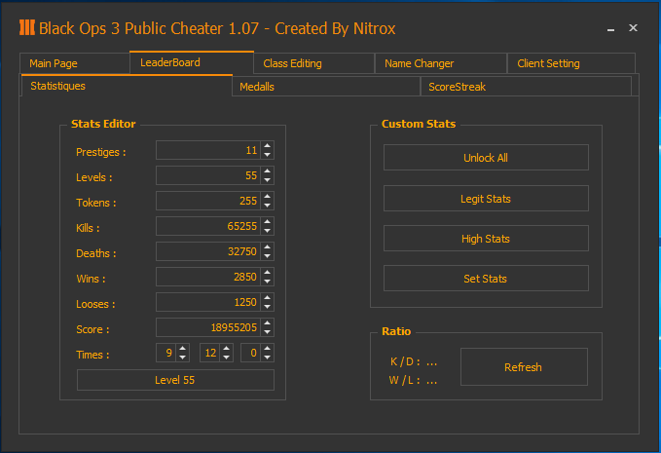Click the Kills field showing 65255

click(208, 226)
